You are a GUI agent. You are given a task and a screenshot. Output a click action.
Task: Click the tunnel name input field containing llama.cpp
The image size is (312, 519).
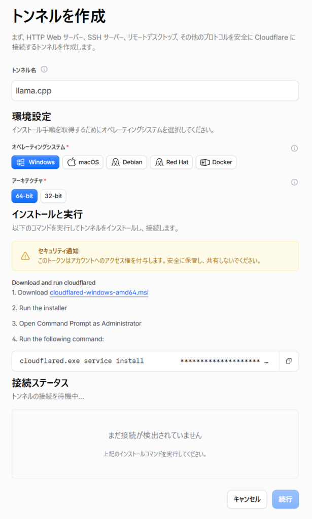[155, 91]
